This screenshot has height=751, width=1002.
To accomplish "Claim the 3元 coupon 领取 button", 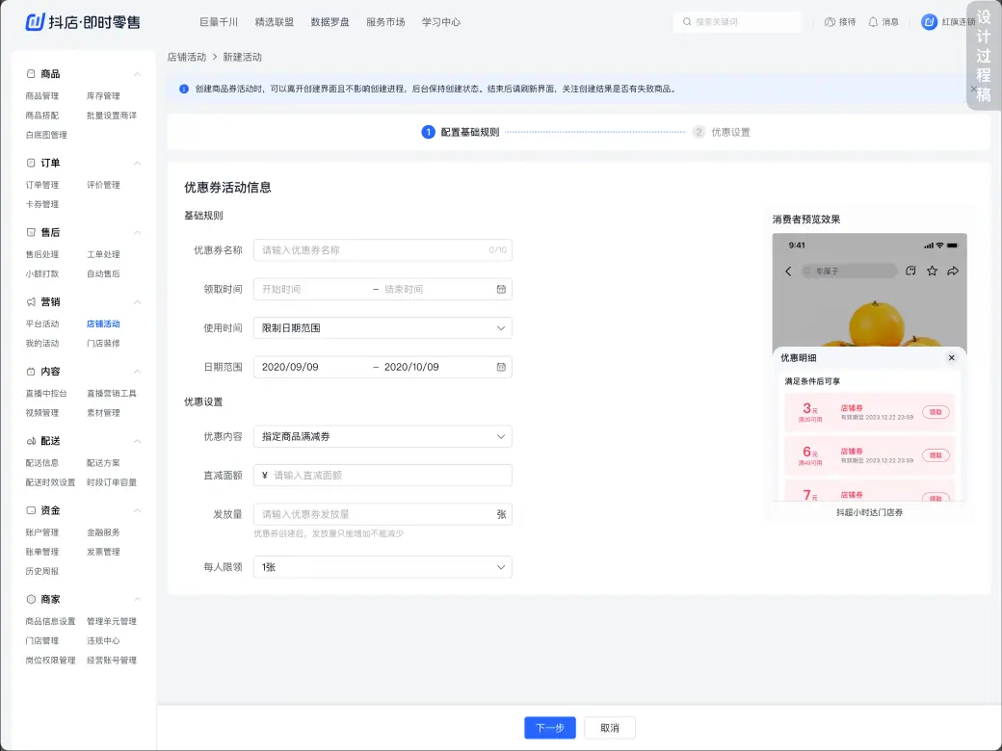I will [x=936, y=412].
